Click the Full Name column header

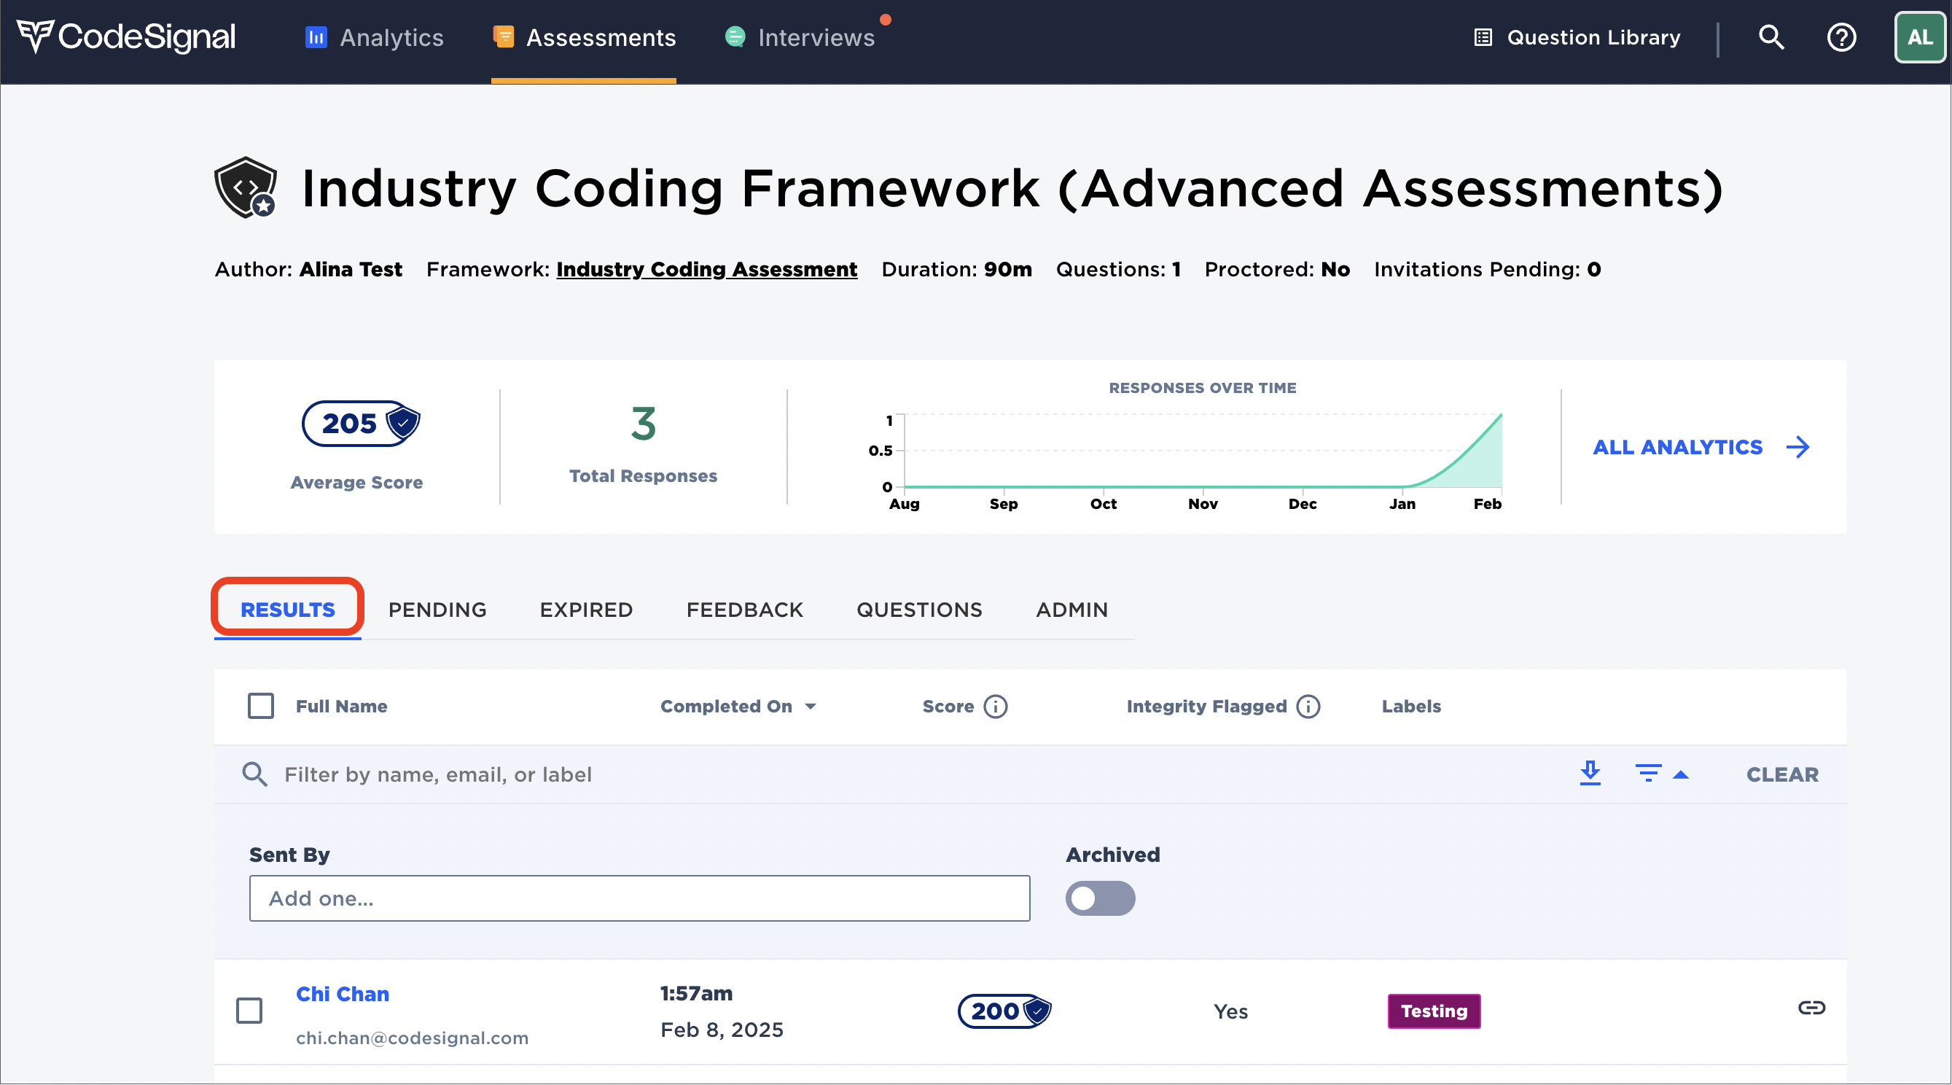[x=341, y=706]
